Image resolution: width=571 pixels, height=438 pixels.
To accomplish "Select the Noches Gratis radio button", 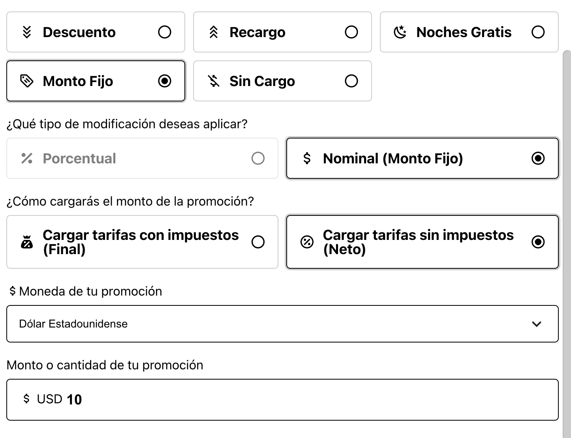I will point(538,32).
